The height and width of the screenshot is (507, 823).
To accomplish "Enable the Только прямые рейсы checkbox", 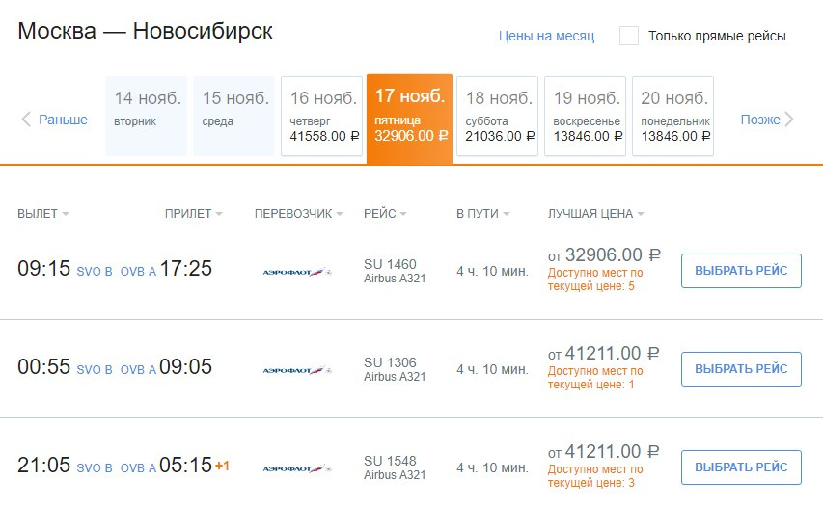I will point(629,36).
